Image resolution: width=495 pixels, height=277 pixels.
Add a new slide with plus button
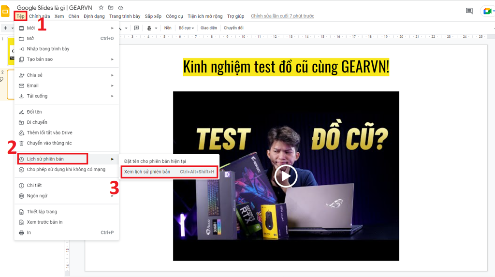pyautogui.click(x=5, y=28)
